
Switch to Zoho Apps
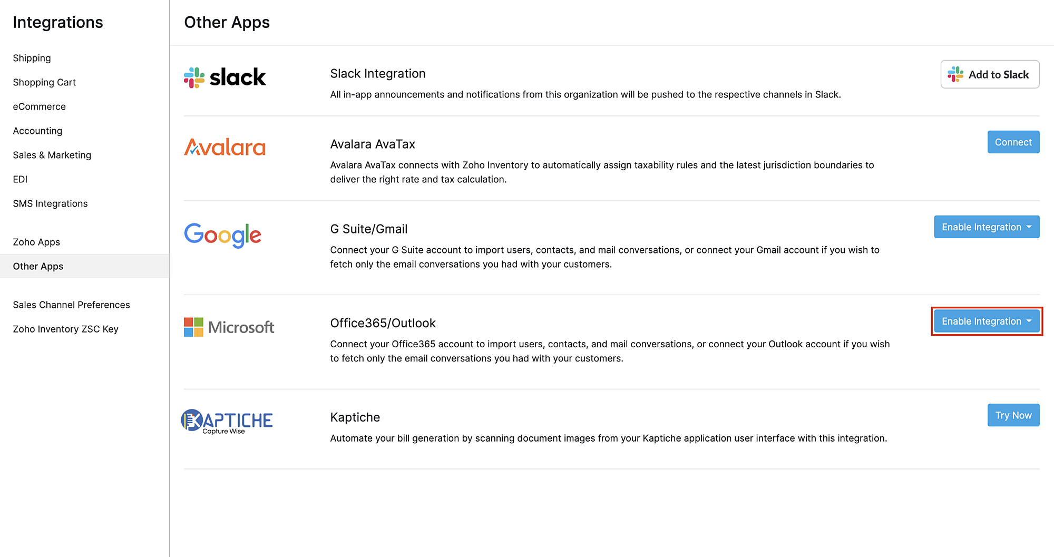point(36,242)
